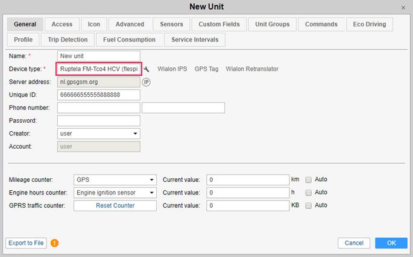
Task: Go to the Fuel Consumption tab
Action: (x=130, y=40)
